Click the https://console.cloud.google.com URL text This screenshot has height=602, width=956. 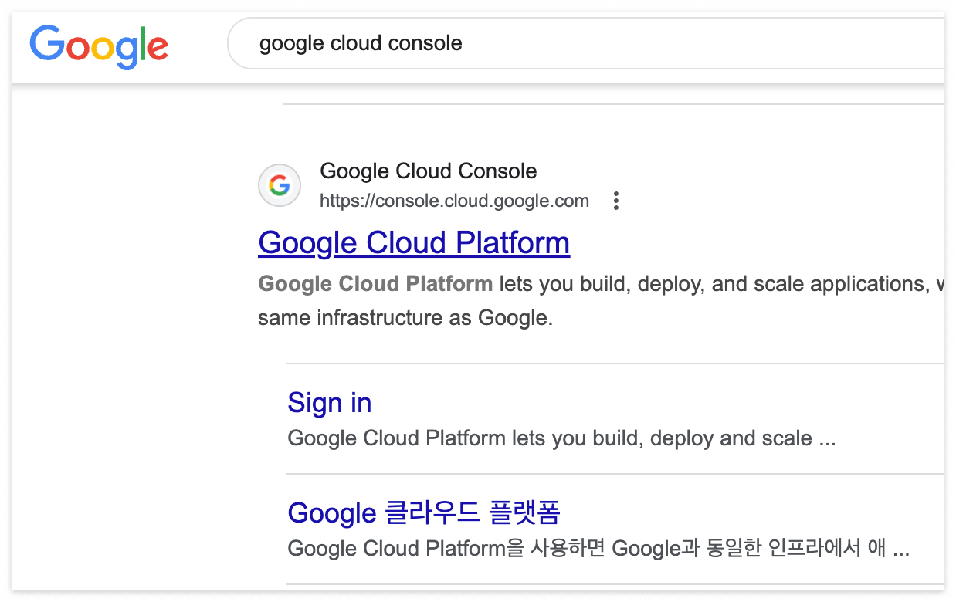(454, 201)
